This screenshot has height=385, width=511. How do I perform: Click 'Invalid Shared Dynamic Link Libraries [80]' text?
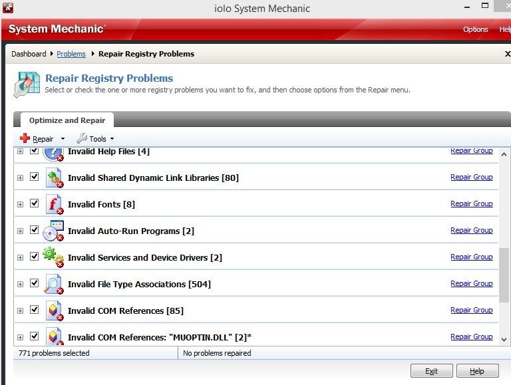pyautogui.click(x=153, y=178)
